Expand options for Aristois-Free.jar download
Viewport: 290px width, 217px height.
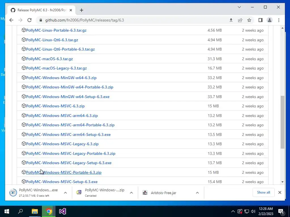point(197,193)
